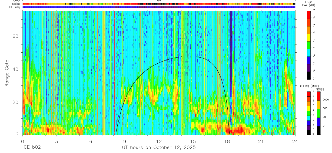
Task: Click x-axis tick label '12'
Action: (159, 141)
